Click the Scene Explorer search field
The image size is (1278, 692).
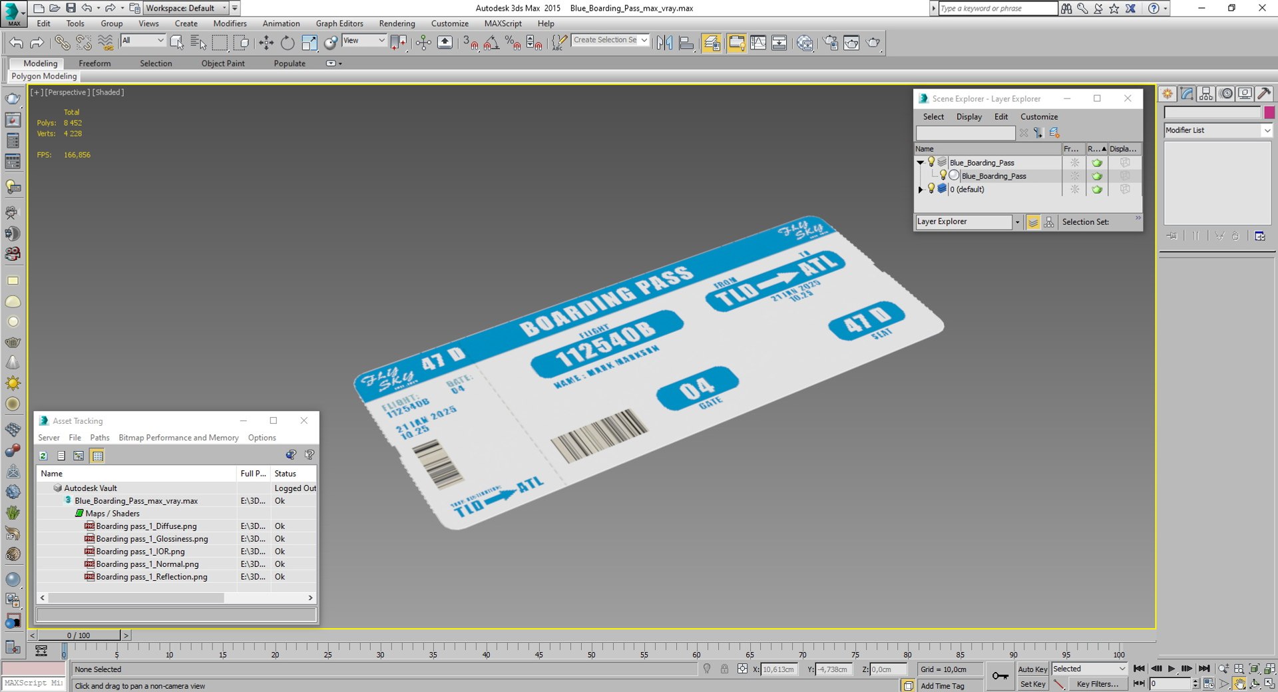pos(965,133)
